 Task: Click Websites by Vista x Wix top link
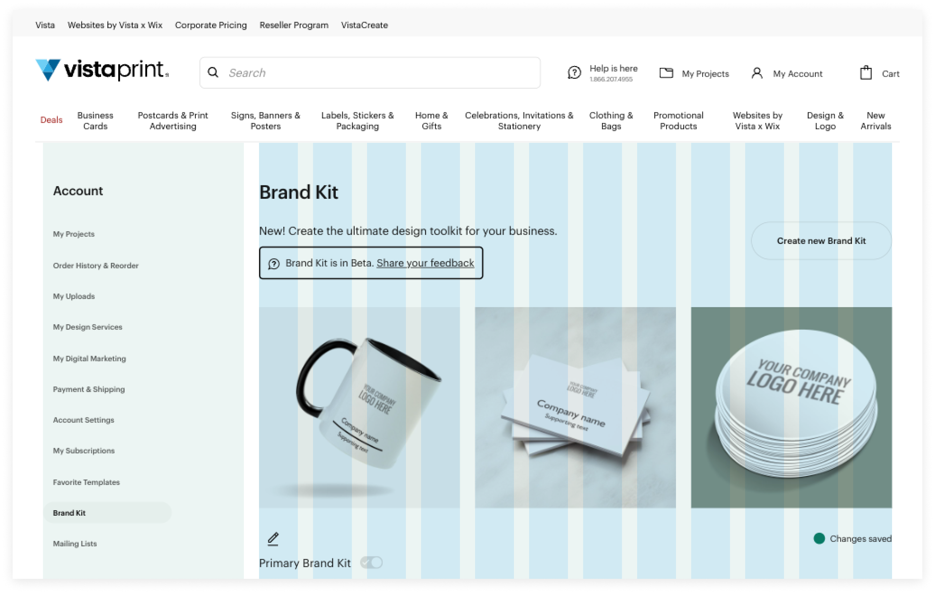click(115, 25)
